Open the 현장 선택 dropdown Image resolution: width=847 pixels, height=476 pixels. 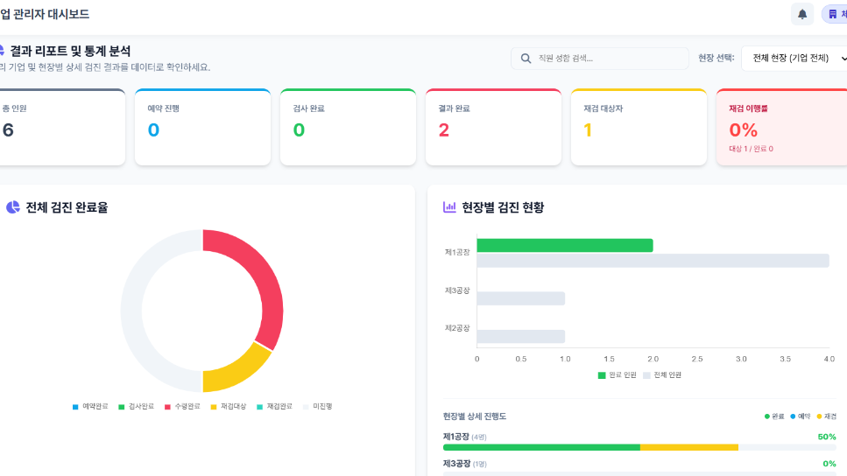795,59
